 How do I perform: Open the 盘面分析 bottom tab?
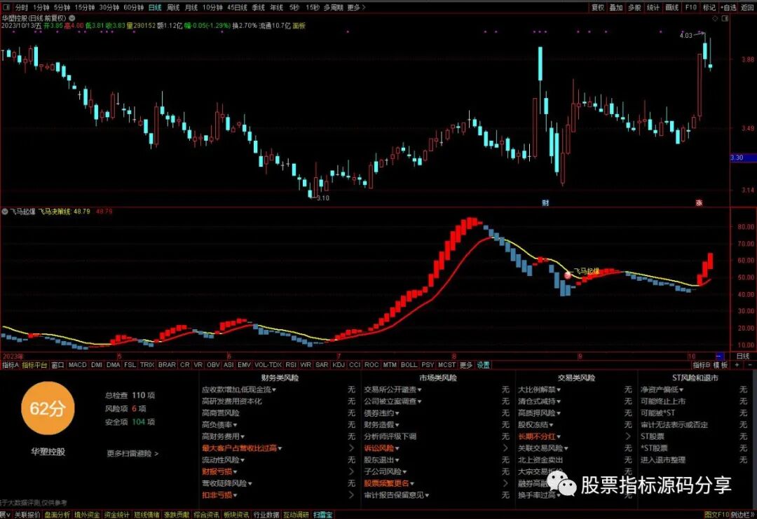[x=57, y=515]
